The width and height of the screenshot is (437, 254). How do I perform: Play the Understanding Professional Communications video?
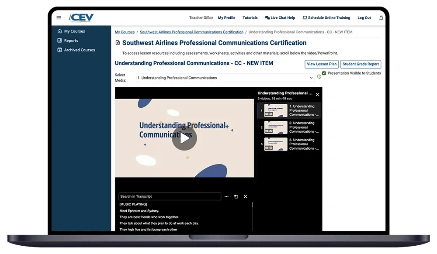click(184, 138)
